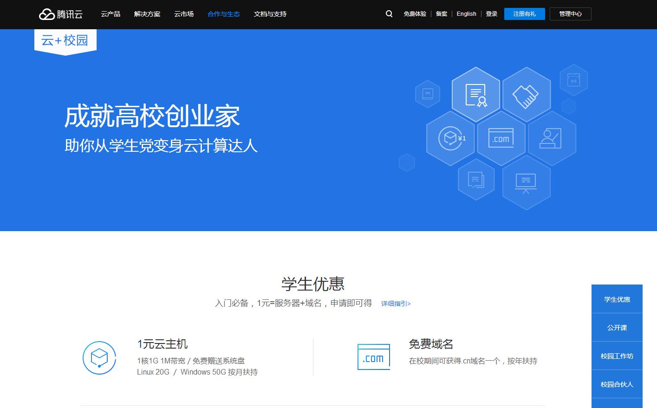
Task: Click the 注册有礼 button
Action: [524, 14]
